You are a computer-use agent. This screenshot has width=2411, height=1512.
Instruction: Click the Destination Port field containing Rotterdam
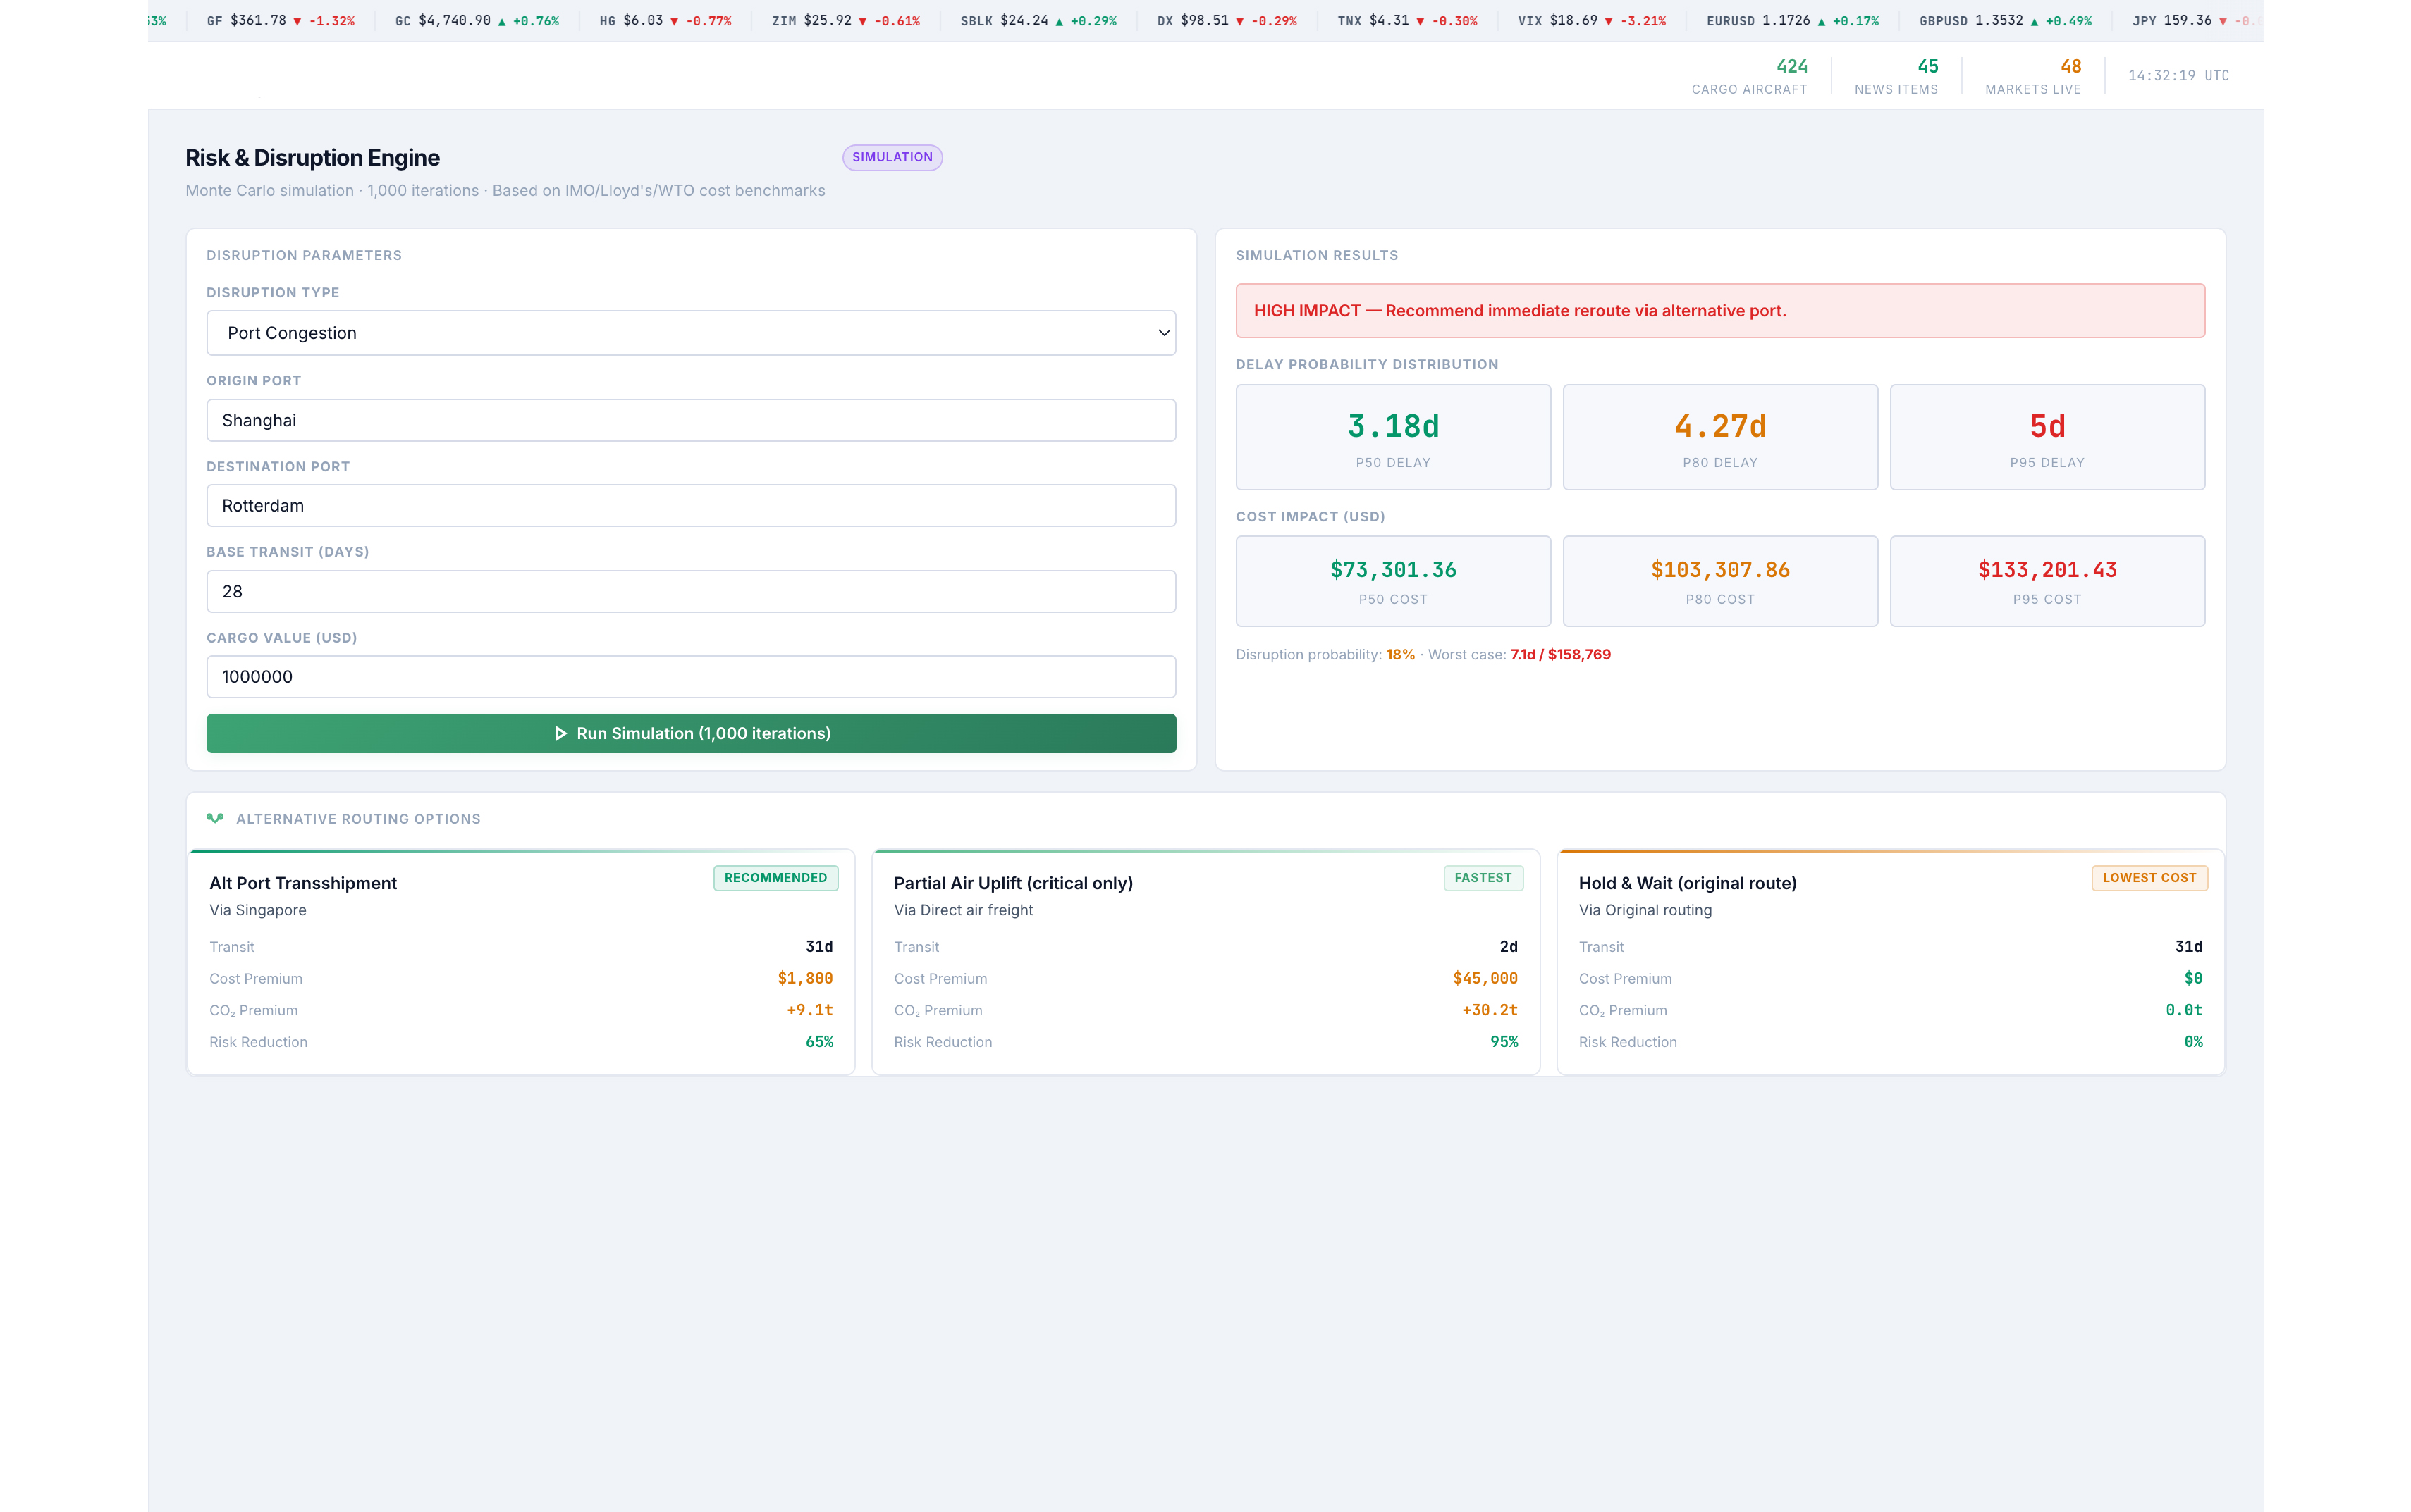690,506
